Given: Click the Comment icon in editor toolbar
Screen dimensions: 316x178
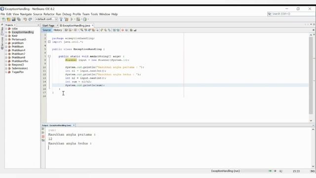Looking at the screenshot, I should pos(131,30).
